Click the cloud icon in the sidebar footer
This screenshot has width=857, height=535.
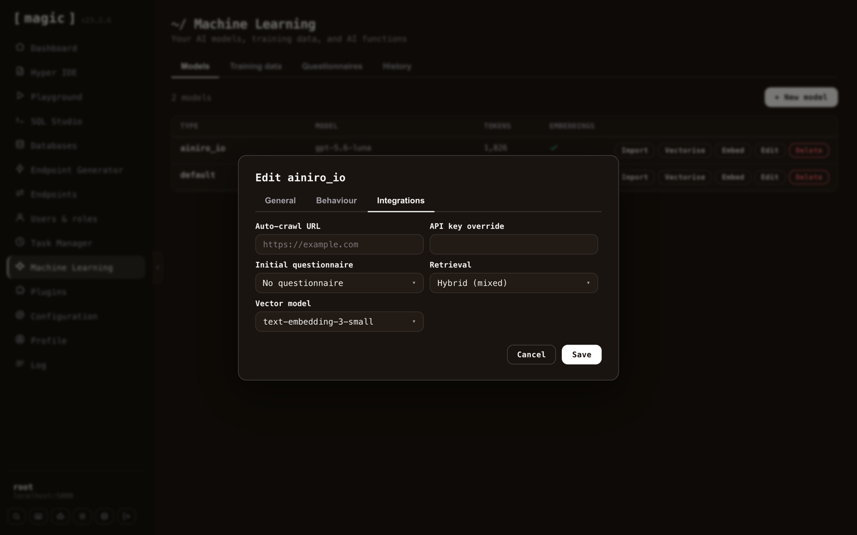[61, 516]
